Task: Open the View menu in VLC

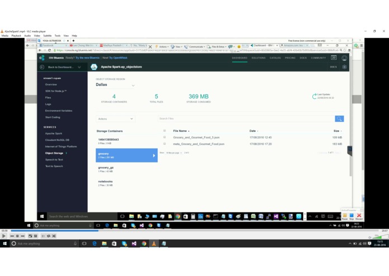Action: point(66,36)
